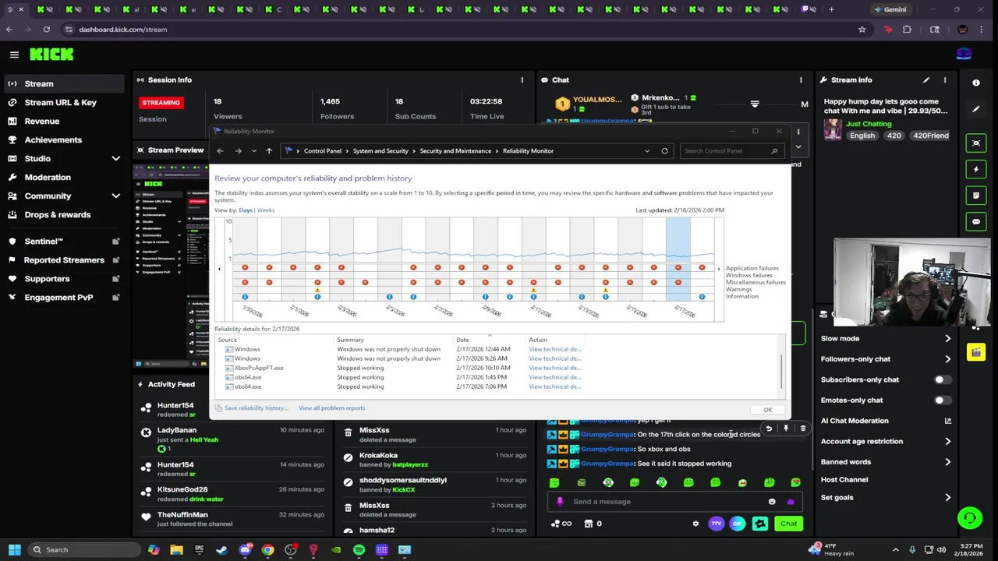Screen dimensions: 998x561
Task: Open Discord from the taskbar
Action: coord(246,550)
